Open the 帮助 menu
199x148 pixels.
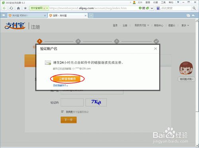coord(171,2)
